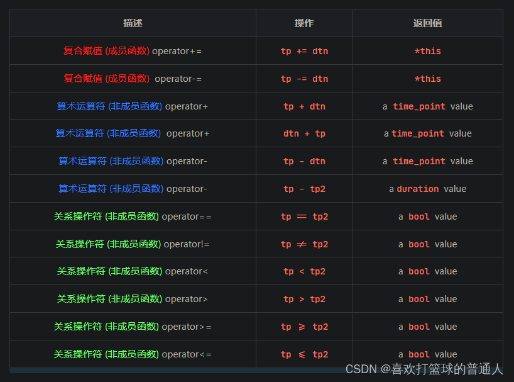Click the *this return value cell
Viewport: 514px width, 382px height.
point(427,51)
